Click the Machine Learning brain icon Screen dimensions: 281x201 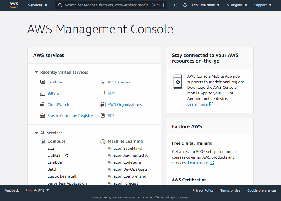coord(103,142)
